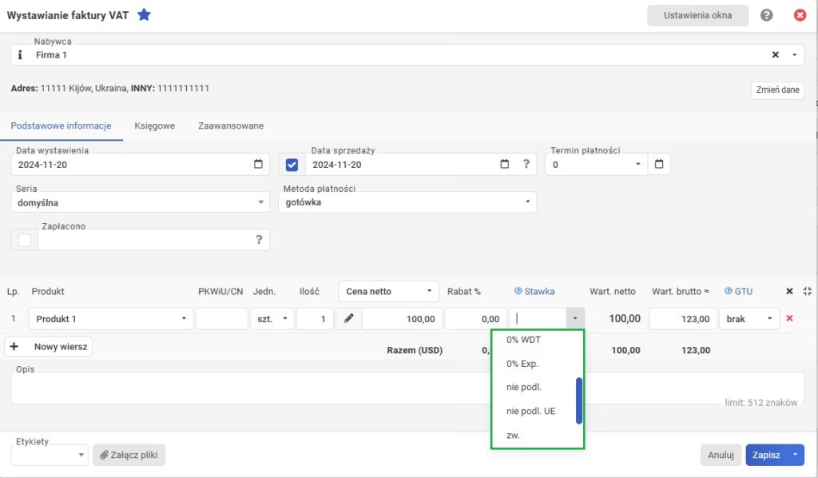
Task: Add a row with Nowy wiersz
Action: coord(50,347)
